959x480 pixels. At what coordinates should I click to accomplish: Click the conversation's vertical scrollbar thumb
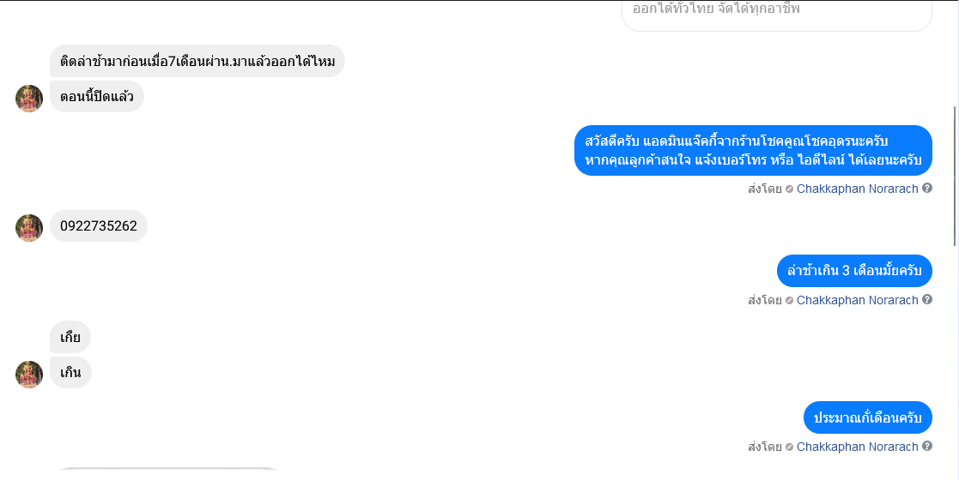(956, 176)
